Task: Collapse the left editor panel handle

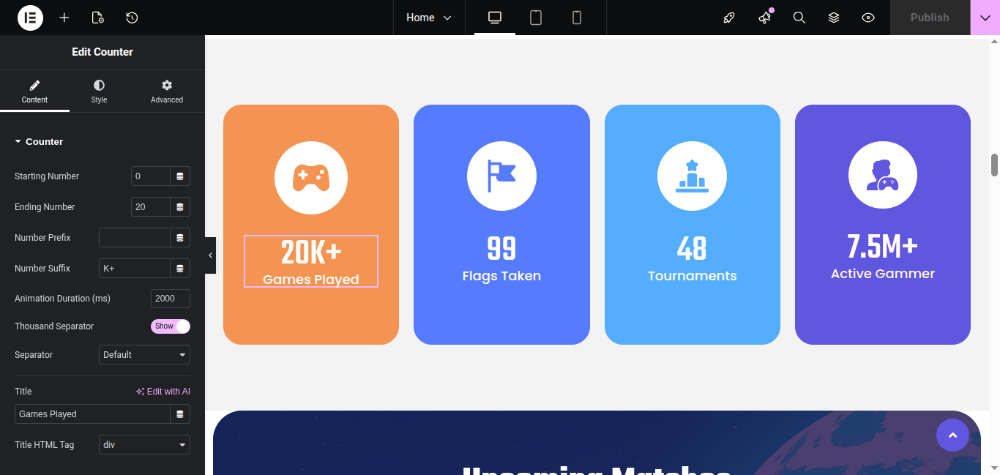Action: (210, 255)
